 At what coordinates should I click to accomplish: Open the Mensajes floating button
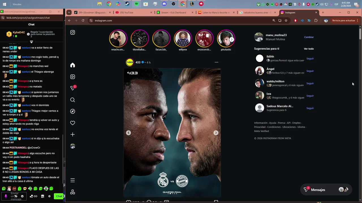(x=326, y=190)
